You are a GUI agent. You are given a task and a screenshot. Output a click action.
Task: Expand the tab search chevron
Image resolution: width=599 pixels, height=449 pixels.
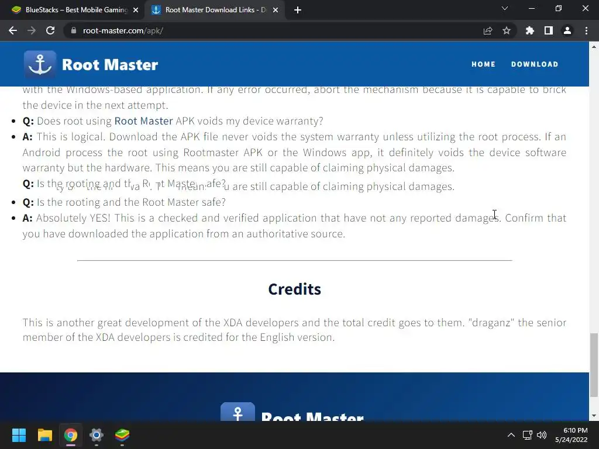(505, 8)
